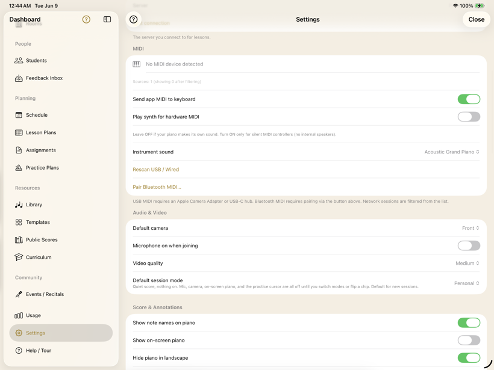
Task: Click the Public Scores books icon
Action: [x=19, y=239]
